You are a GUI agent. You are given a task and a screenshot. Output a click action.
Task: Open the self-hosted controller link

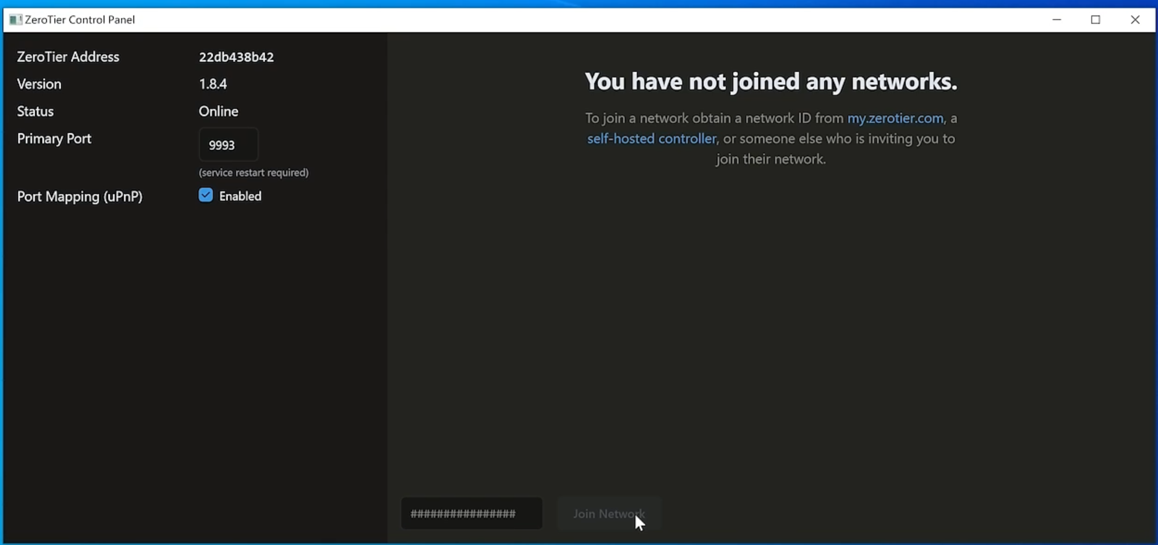(652, 138)
